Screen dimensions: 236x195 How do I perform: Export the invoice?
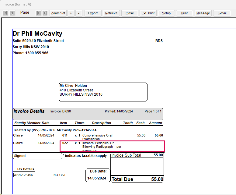coord(93,13)
